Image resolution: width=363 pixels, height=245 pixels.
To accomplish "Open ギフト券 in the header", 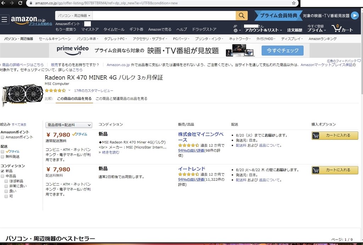I will (136, 29).
